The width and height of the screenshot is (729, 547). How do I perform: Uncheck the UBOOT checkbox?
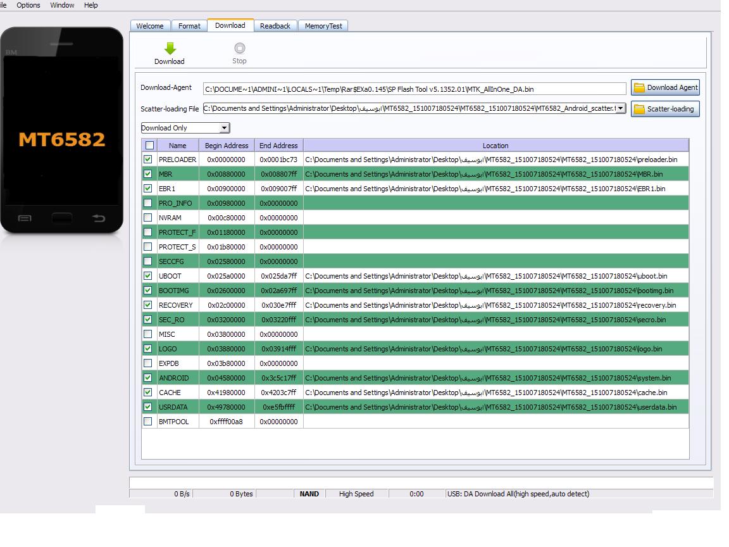click(x=148, y=276)
